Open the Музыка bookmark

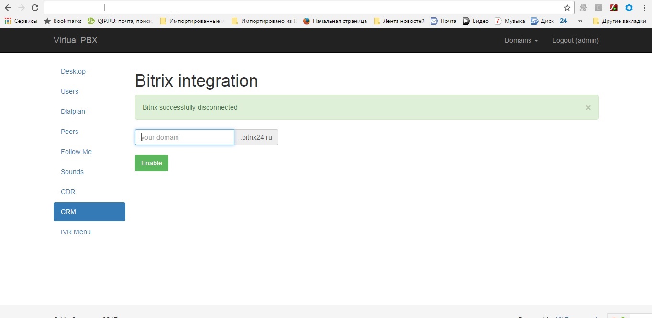[x=509, y=21]
